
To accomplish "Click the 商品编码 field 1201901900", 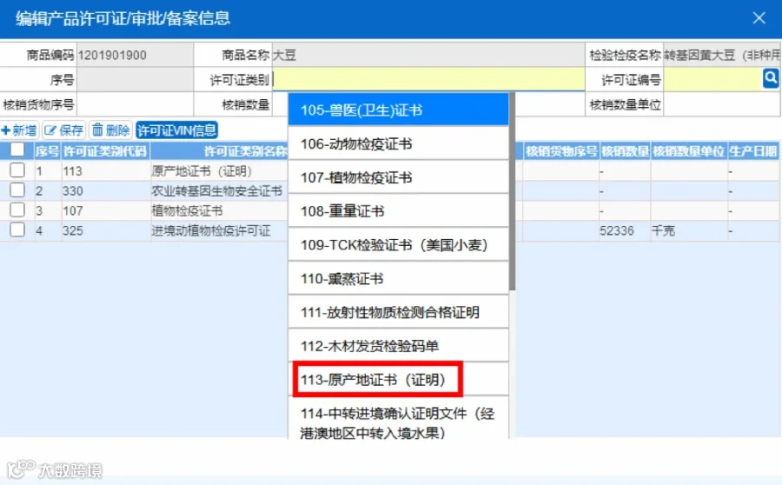I will click(135, 55).
